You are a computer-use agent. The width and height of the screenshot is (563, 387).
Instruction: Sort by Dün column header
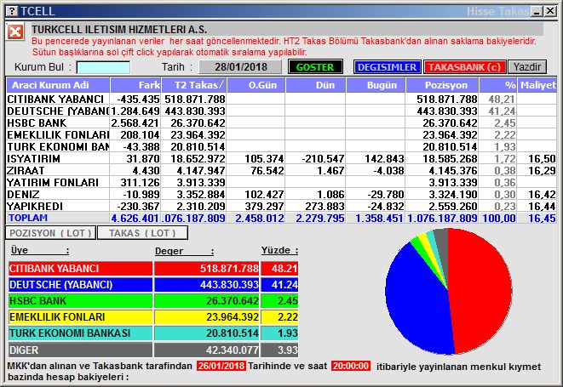click(316, 85)
